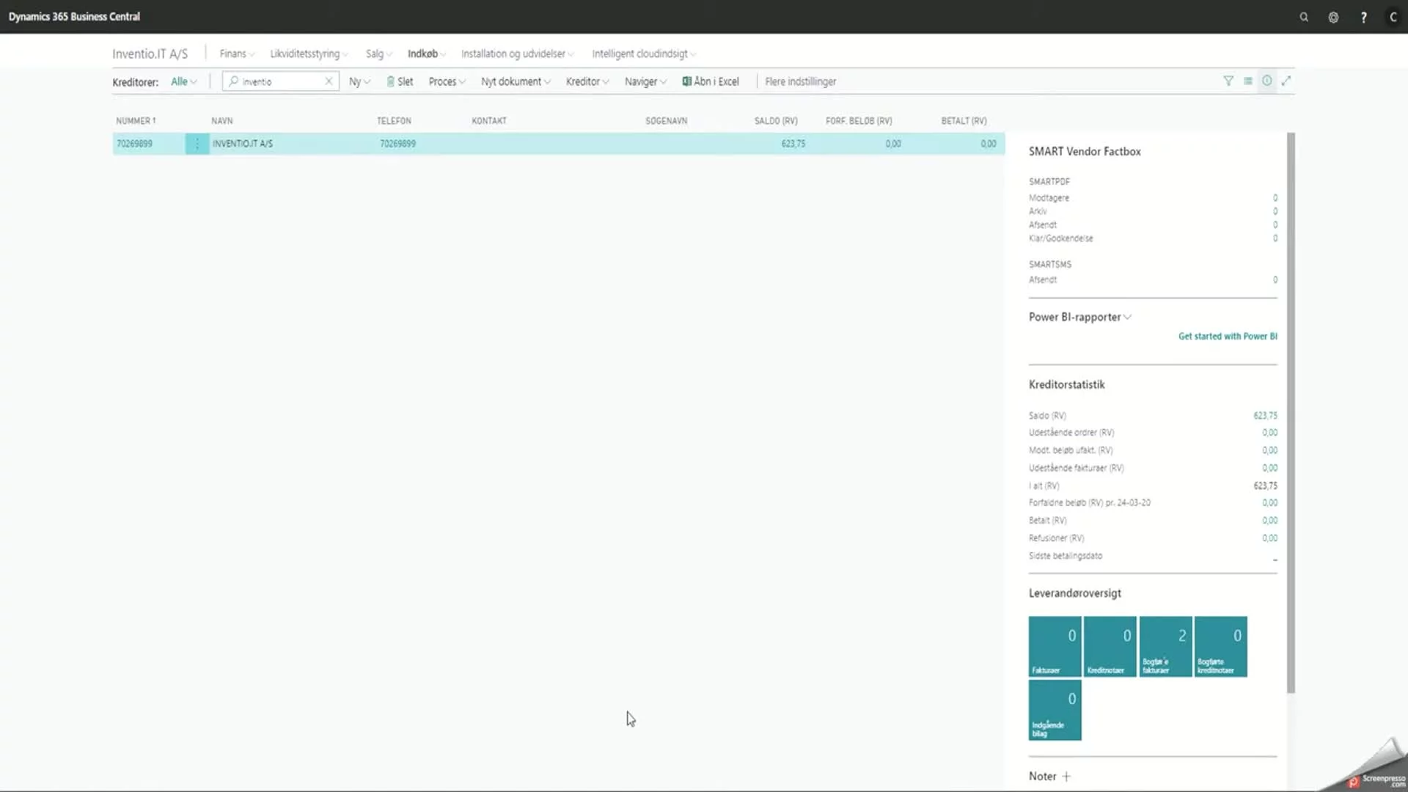Click Forf. beløb 0,00 in list row
1408x792 pixels.
click(892, 144)
